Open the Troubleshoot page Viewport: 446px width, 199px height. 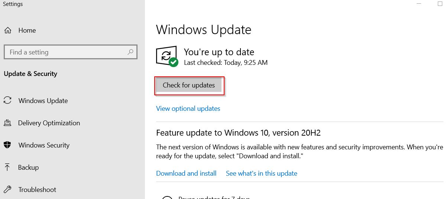click(37, 190)
